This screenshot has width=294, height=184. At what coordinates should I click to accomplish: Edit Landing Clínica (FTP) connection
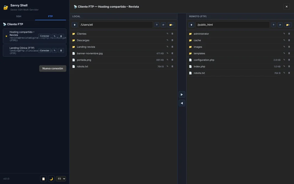coord(55,51)
